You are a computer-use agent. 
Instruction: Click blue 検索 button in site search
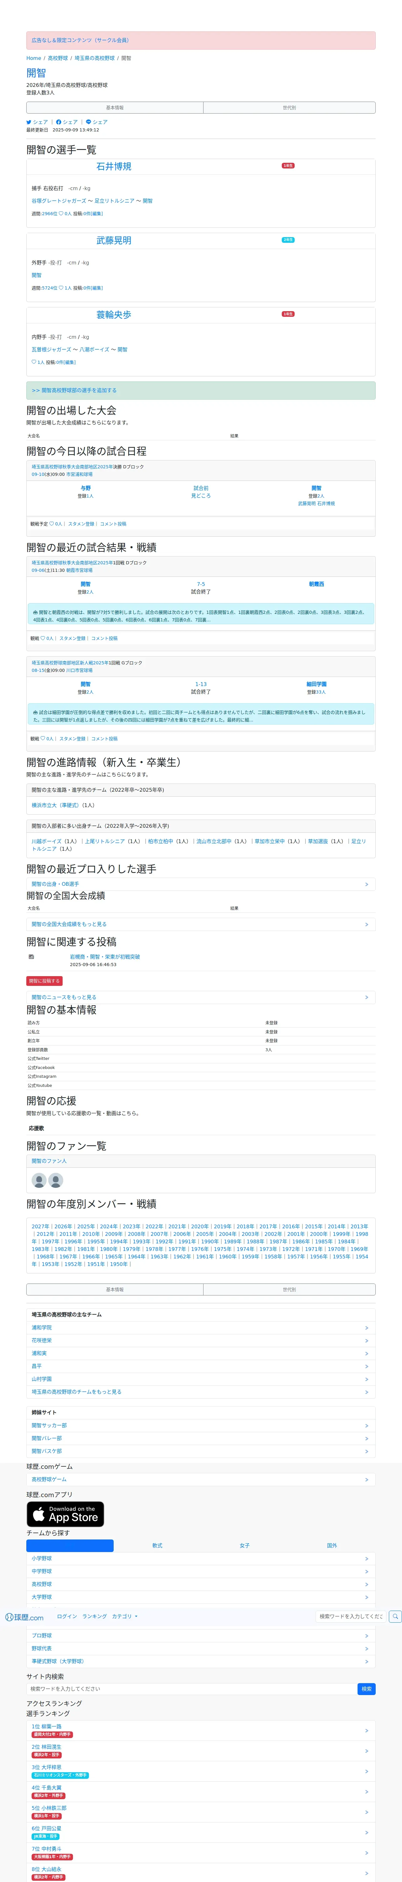pyautogui.click(x=366, y=1689)
